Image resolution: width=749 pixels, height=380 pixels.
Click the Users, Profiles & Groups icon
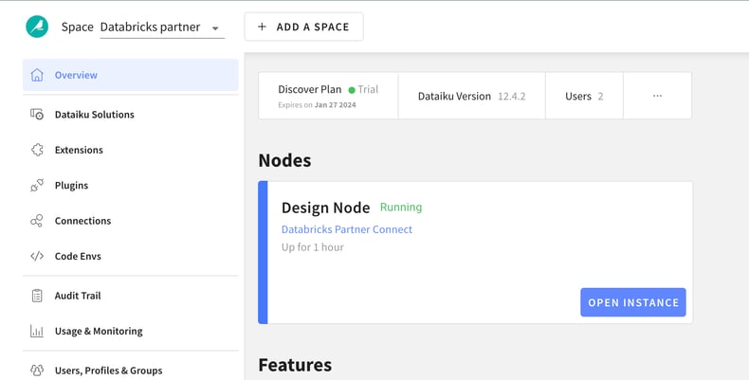click(x=37, y=371)
